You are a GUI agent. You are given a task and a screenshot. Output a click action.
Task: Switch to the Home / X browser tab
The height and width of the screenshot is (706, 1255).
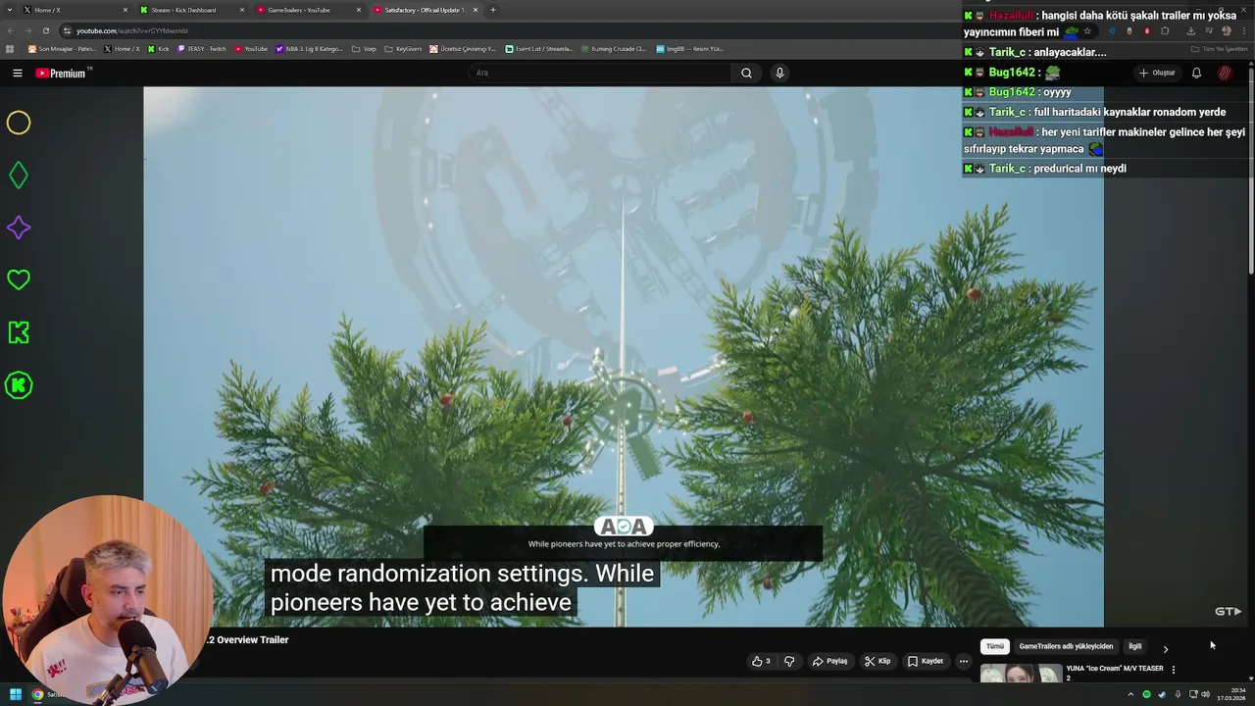74,10
